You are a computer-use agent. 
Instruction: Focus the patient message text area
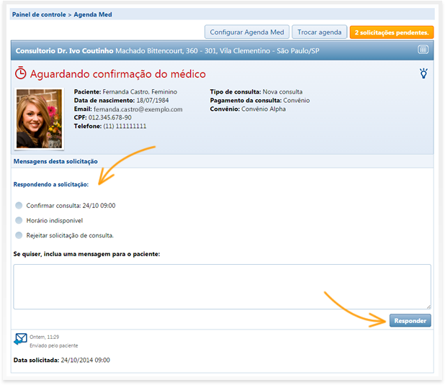pyautogui.click(x=222, y=286)
